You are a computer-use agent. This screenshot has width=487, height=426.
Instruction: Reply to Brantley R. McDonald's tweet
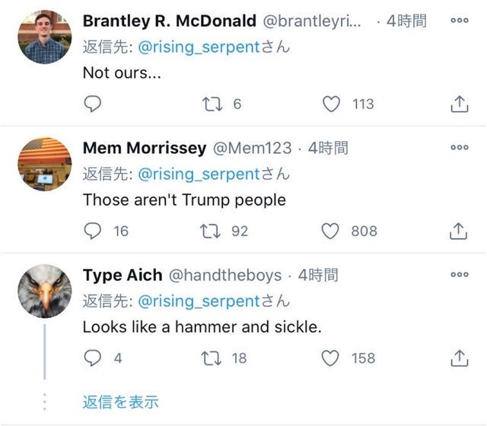[x=92, y=104]
